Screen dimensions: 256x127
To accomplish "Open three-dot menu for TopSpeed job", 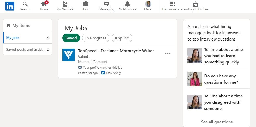I will (x=168, y=54).
